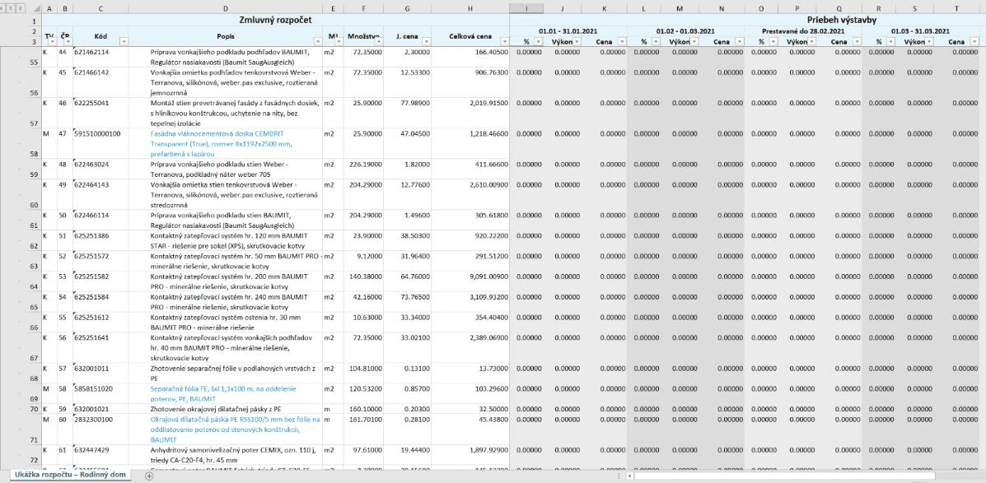Click unit price cell 77.98900

(407, 113)
